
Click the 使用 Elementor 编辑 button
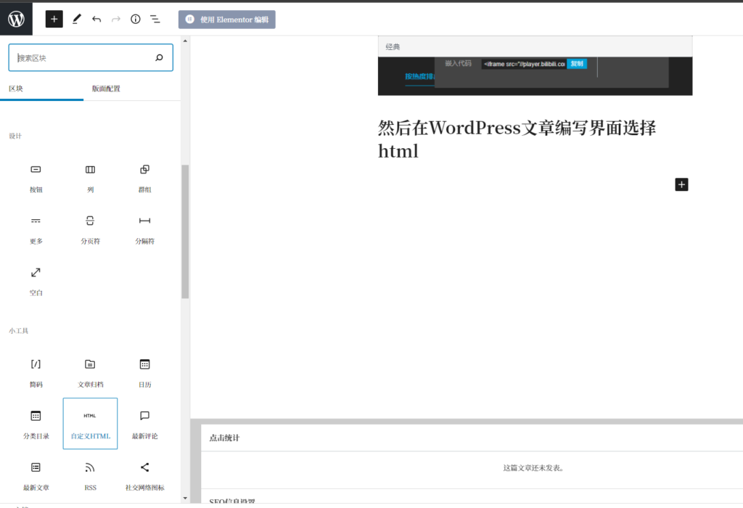coord(226,19)
